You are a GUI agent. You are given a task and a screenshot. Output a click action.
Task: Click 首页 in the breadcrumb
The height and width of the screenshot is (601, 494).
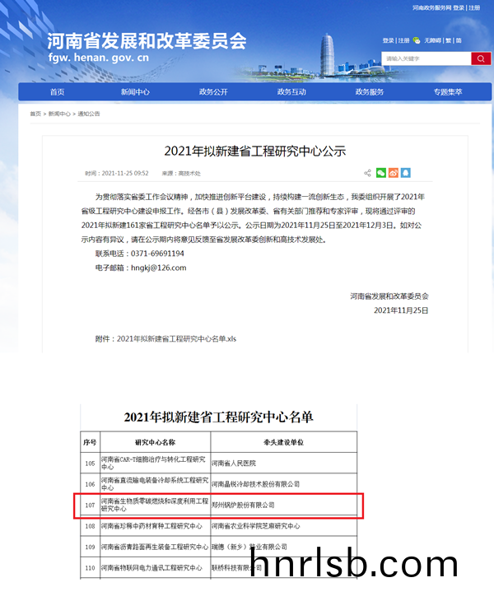point(35,114)
